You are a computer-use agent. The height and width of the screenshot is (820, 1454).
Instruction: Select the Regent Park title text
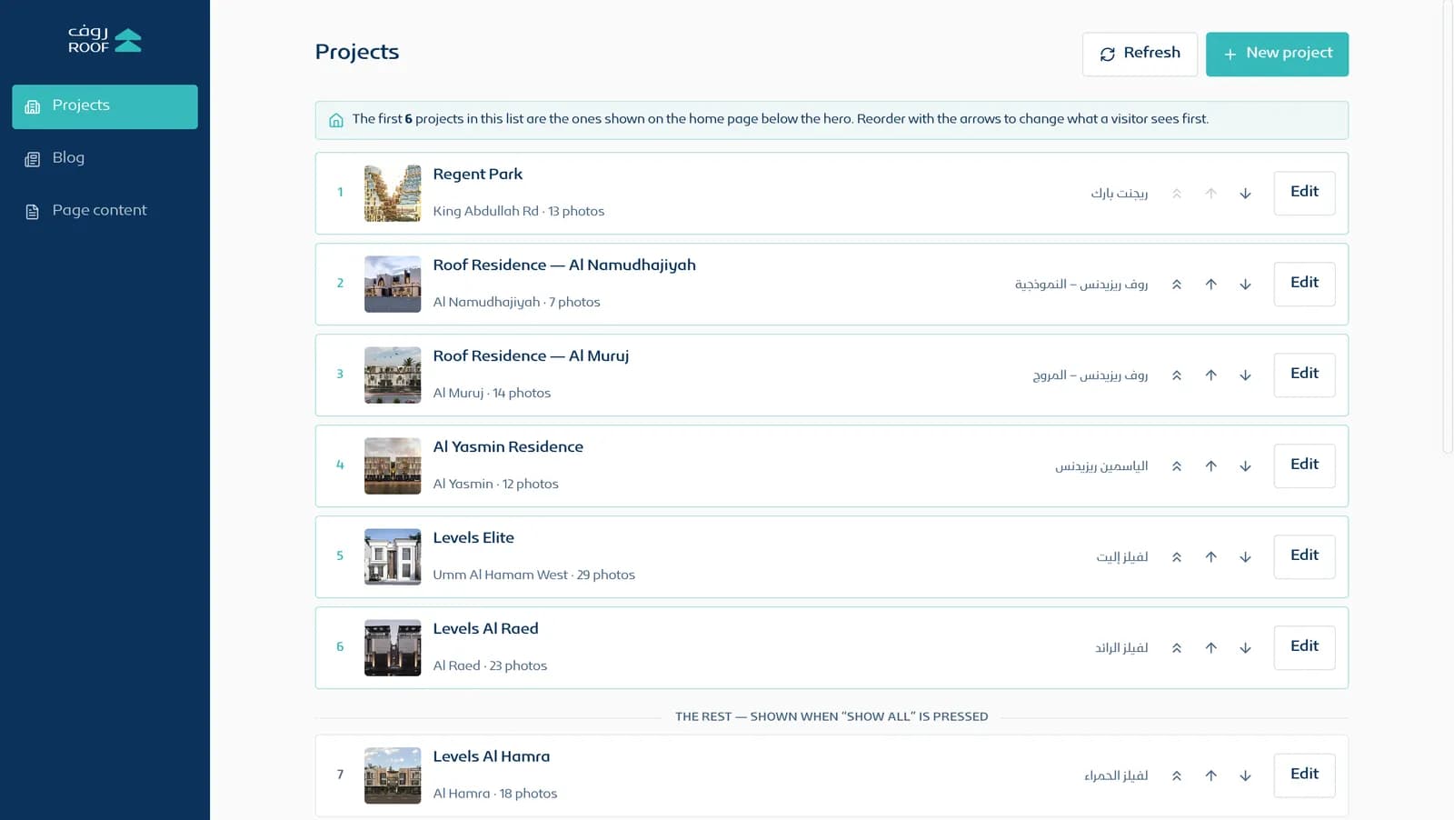click(478, 175)
